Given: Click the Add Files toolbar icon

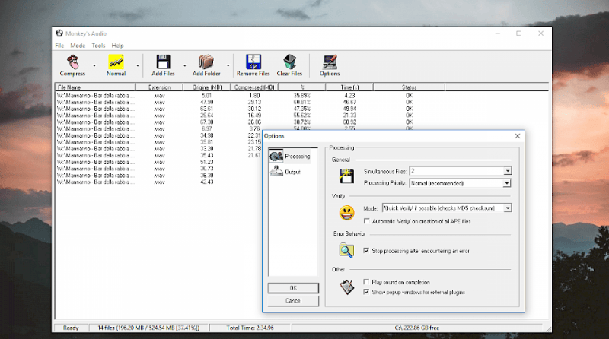Looking at the screenshot, I should 161,62.
